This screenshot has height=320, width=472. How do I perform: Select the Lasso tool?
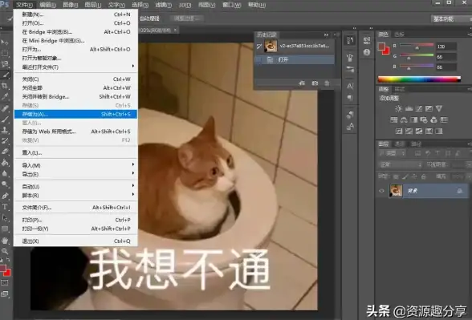pyautogui.click(x=5, y=64)
